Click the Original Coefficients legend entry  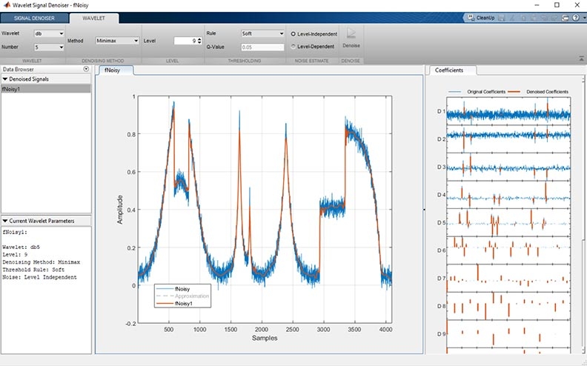[477, 92]
